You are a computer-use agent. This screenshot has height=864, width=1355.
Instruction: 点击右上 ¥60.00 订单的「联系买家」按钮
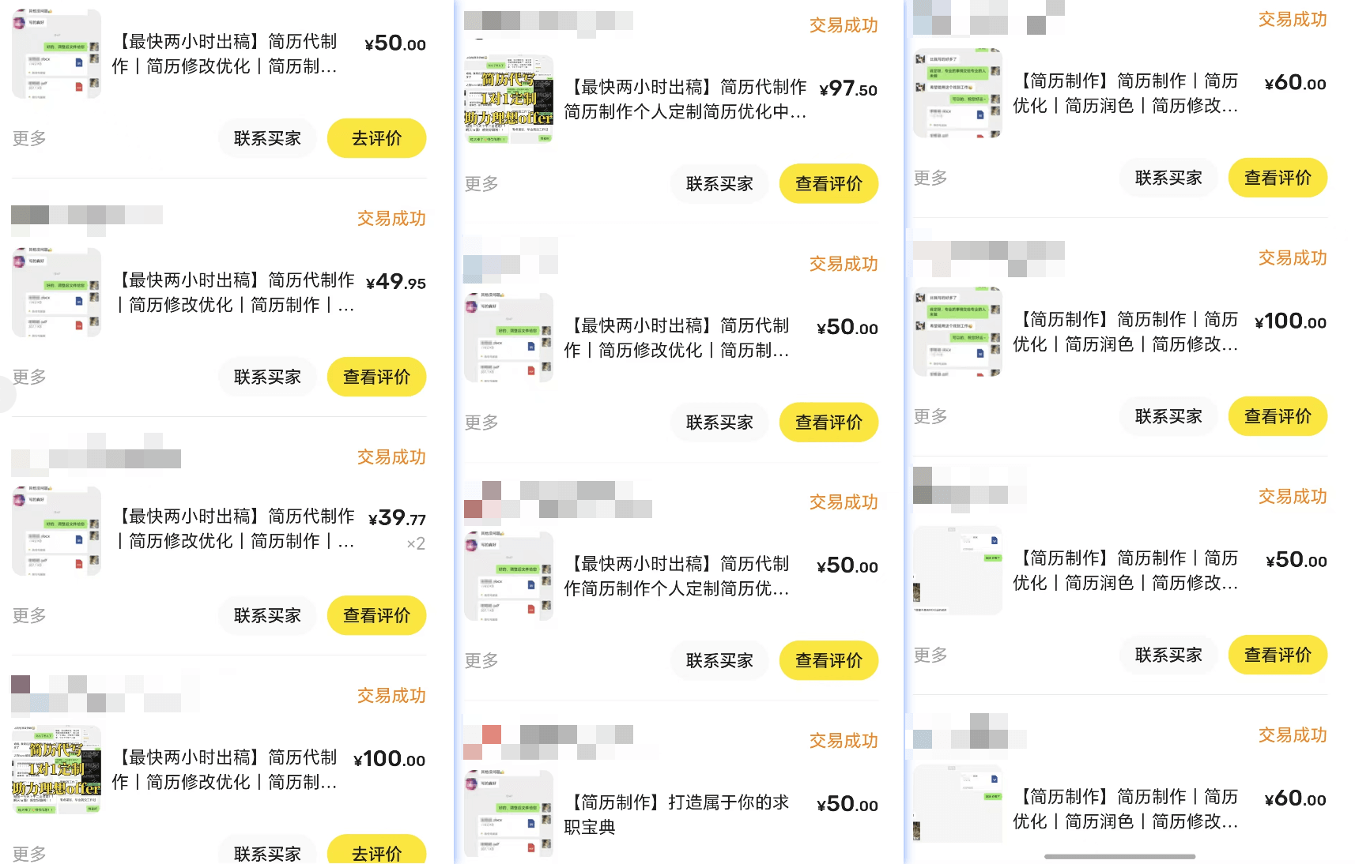point(1168,178)
